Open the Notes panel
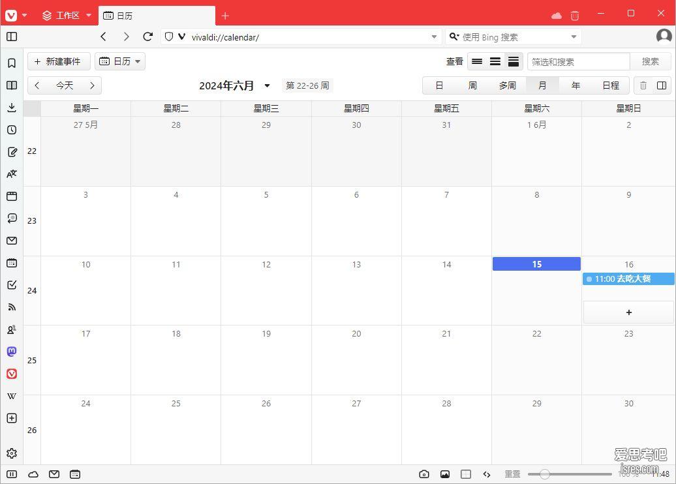This screenshot has width=676, height=484. coord(12,152)
